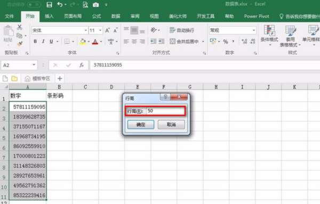The image size is (320, 204).
Task: Switch to the Insert ribbon tab
Action: tap(49, 17)
